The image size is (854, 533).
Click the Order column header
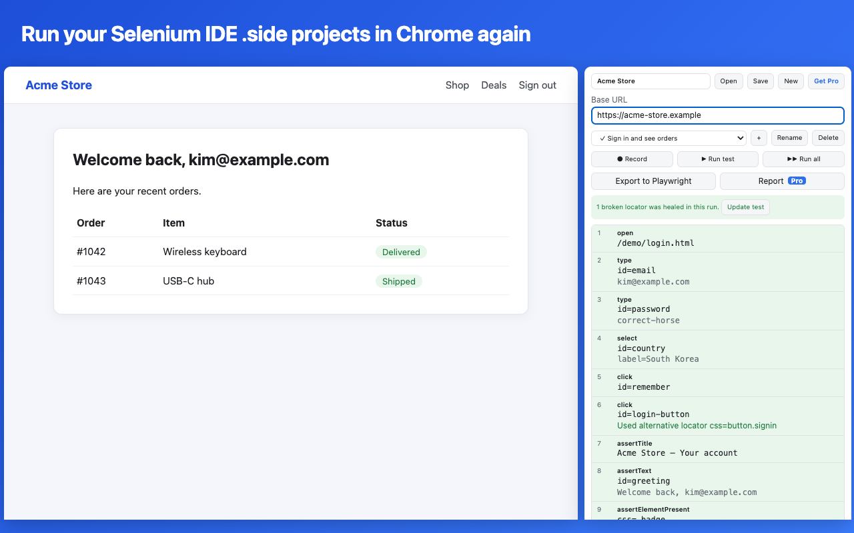point(91,223)
